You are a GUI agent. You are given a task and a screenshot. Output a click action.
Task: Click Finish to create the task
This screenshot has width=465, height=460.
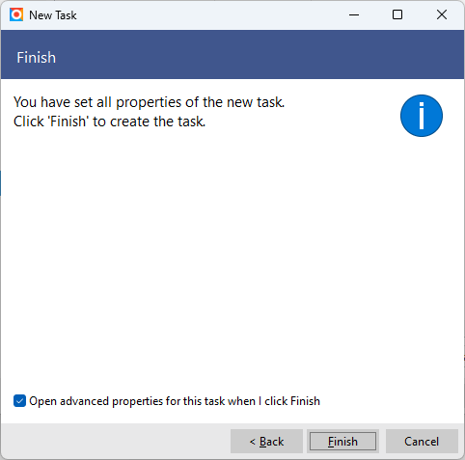(342, 442)
